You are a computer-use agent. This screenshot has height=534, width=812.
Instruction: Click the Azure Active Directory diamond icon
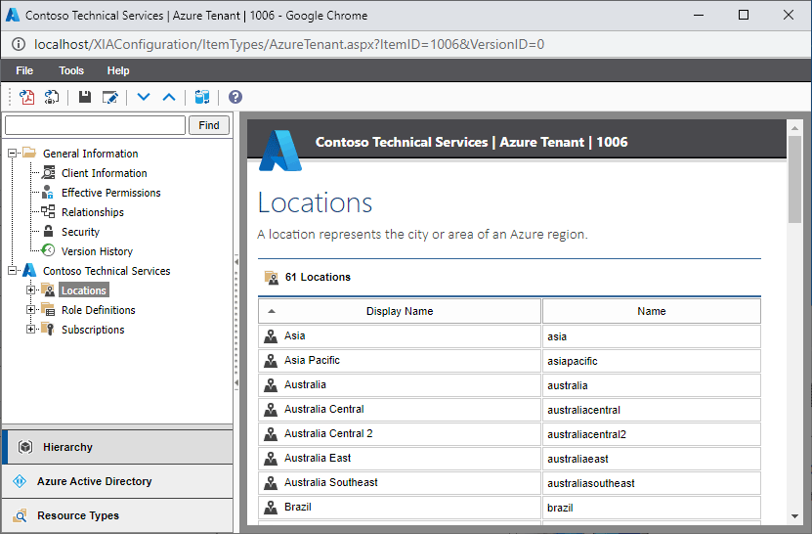(20, 481)
